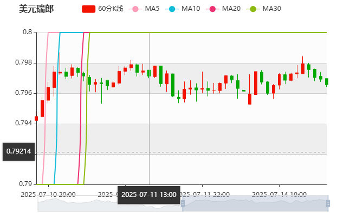
Task: Click the 0.796 y-axis label
Action: point(24,93)
